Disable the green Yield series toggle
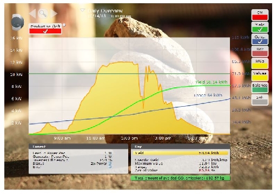Viewport: 277px width, 194px height. pyautogui.click(x=260, y=27)
